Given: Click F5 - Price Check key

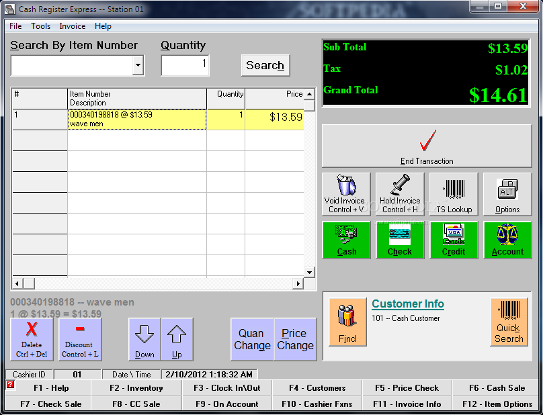Looking at the screenshot, I should pyautogui.click(x=407, y=387).
